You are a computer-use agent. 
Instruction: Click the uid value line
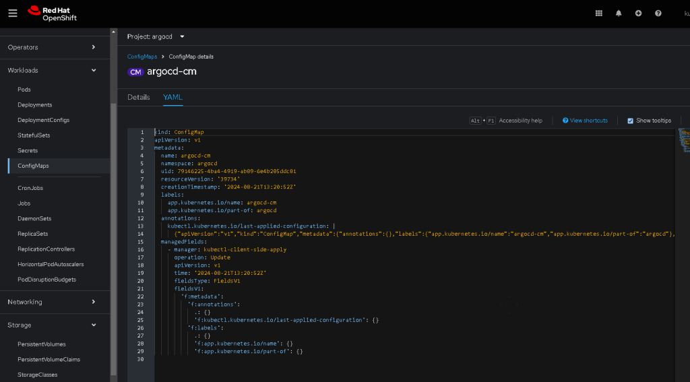228,171
